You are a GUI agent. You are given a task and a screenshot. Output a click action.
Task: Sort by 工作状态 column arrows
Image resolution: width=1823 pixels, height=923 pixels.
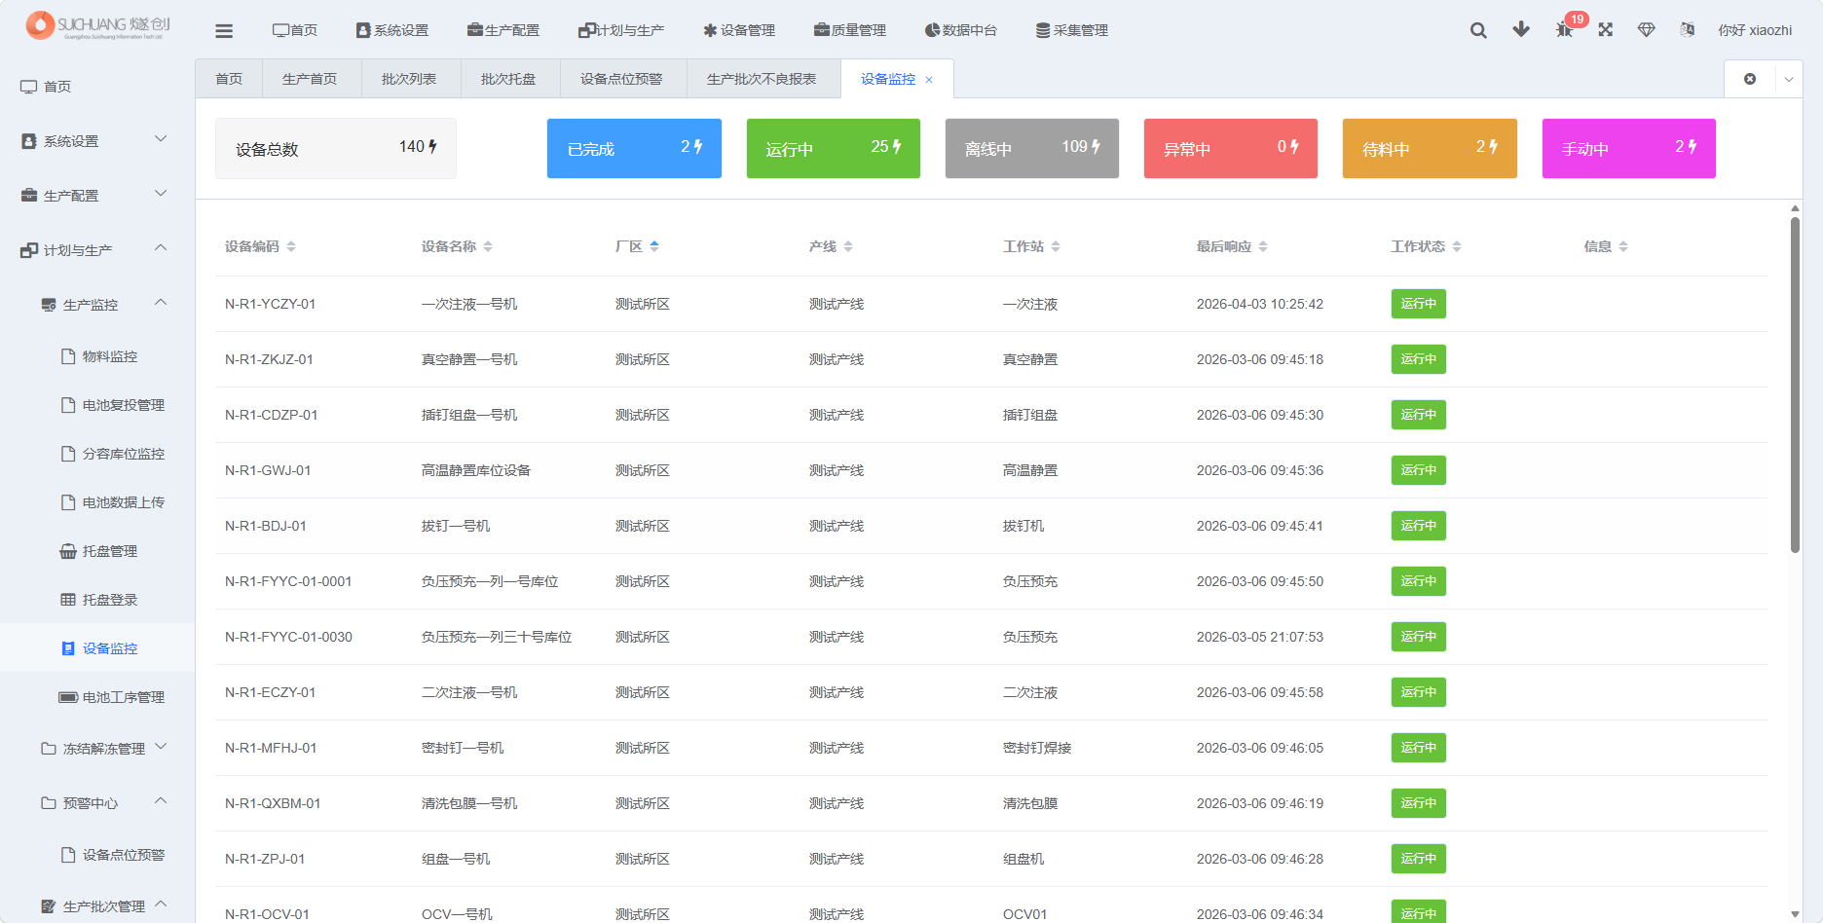point(1457,247)
